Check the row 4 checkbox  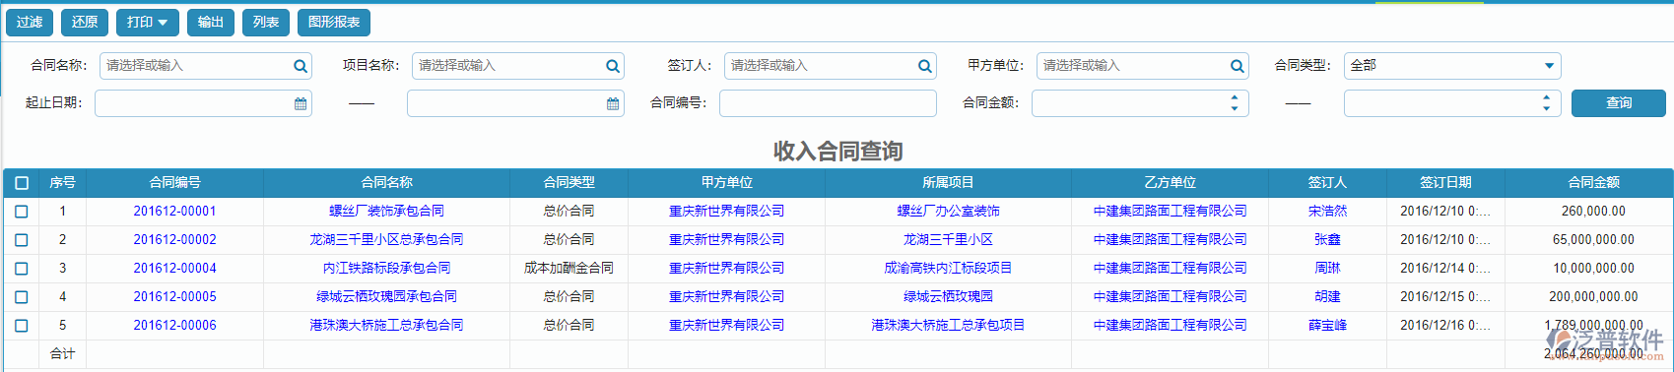22,297
